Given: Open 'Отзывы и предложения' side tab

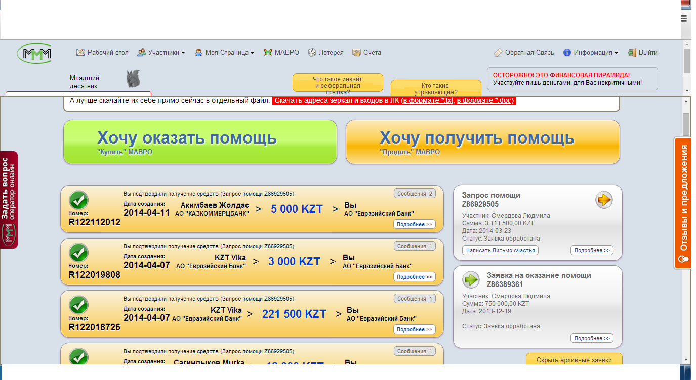Looking at the screenshot, I should (683, 203).
